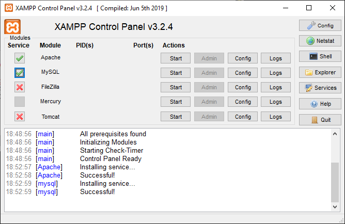This screenshot has height=224, width=345.
Task: Open the MySQL Logs menu
Action: 276,73
